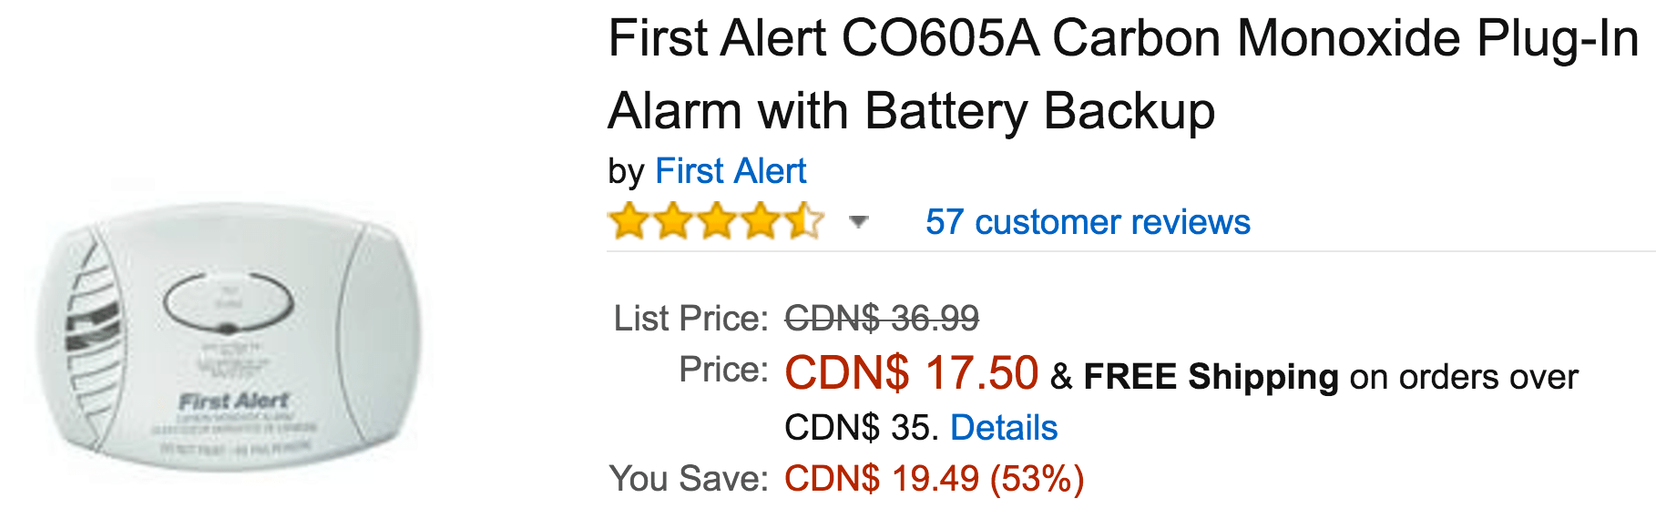Click the side vent slots on alarm image
This screenshot has height=508, width=1656.
pos(92,330)
